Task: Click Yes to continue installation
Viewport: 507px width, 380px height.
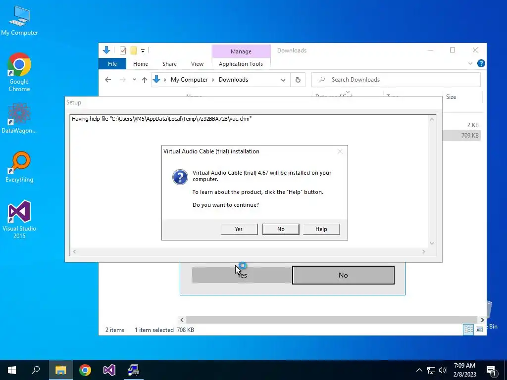Action: pyautogui.click(x=239, y=229)
